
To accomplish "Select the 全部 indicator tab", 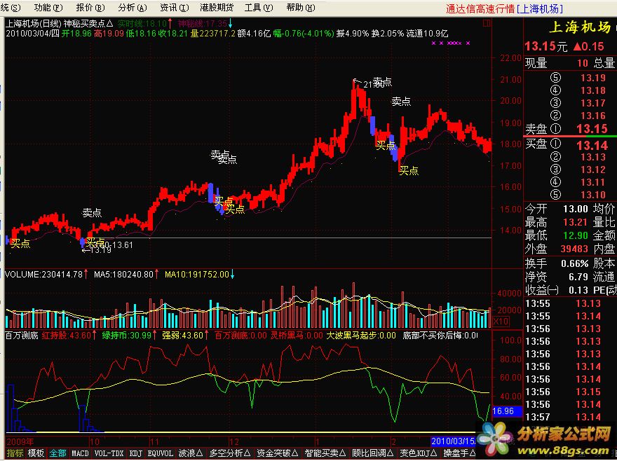I will (x=57, y=453).
